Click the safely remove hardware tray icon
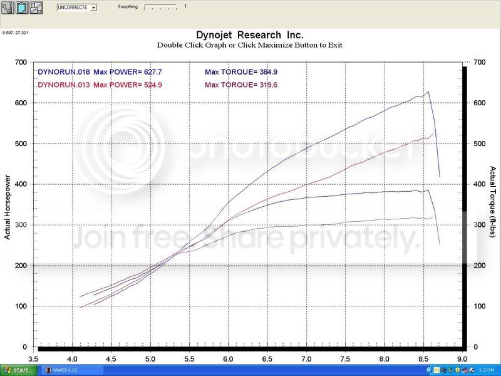 coord(450,370)
